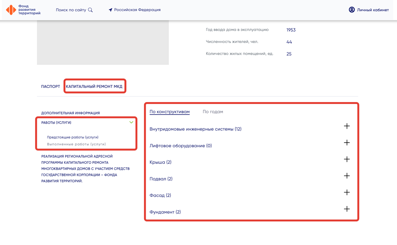This screenshot has width=397, height=245.
Task: Open Реализация региональной адресной программы link
Action: pos(86,169)
